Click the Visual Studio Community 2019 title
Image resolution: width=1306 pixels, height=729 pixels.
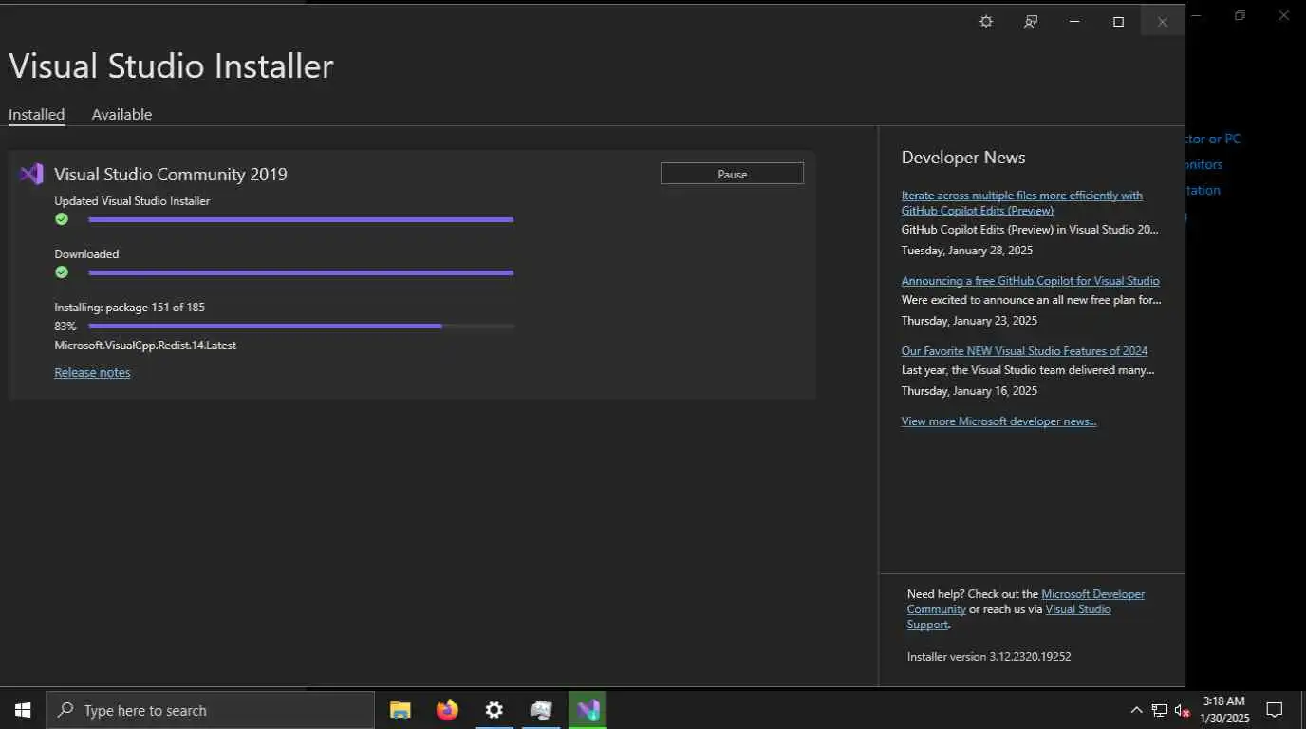click(171, 174)
